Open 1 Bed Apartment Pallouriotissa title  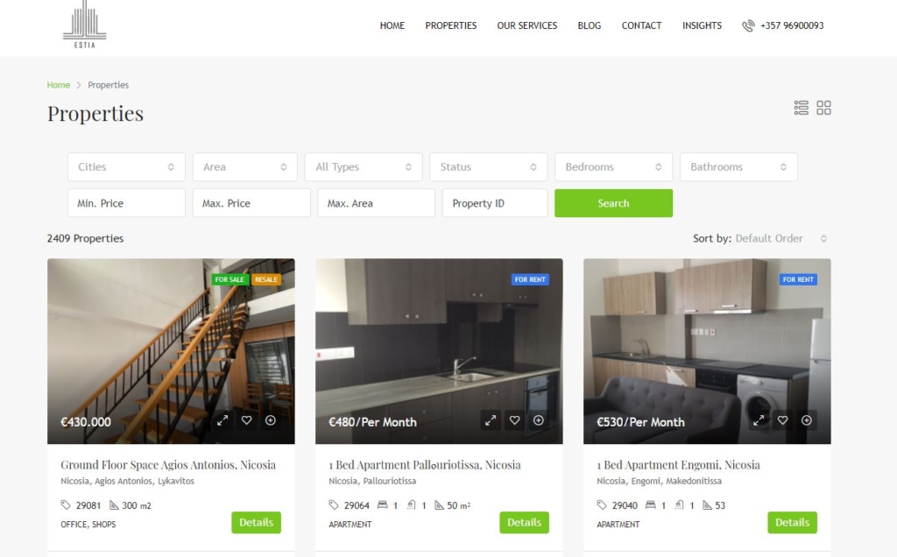coord(425,465)
